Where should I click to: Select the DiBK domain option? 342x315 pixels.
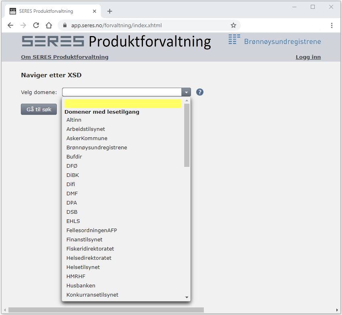coord(123,175)
